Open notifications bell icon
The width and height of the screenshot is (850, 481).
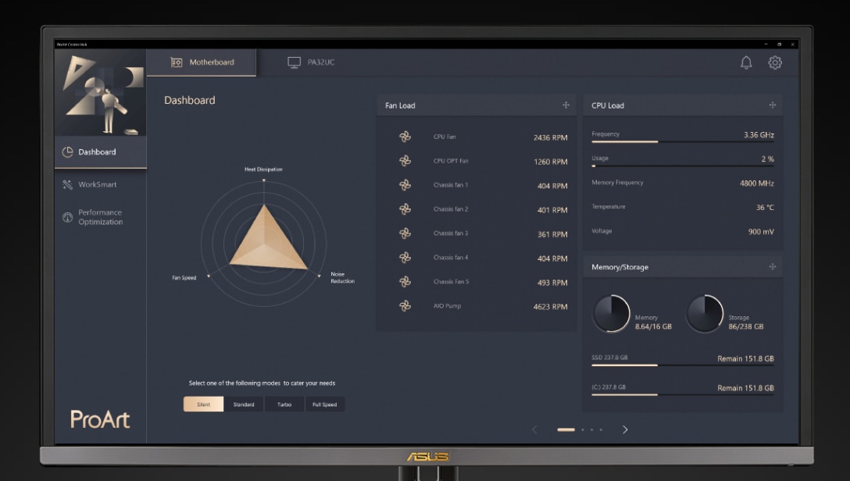click(x=746, y=63)
